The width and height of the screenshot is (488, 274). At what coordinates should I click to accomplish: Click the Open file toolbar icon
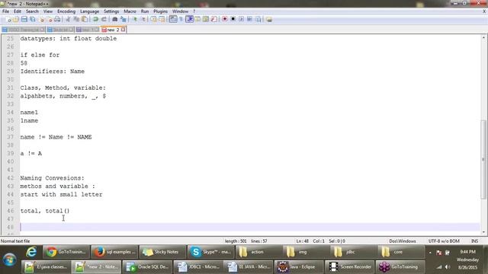(16, 19)
